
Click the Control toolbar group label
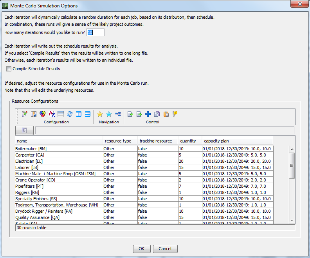(x=152, y=122)
